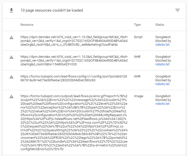Open robots.txt link in the Script row
188x156 pixels.
[x=162, y=45]
